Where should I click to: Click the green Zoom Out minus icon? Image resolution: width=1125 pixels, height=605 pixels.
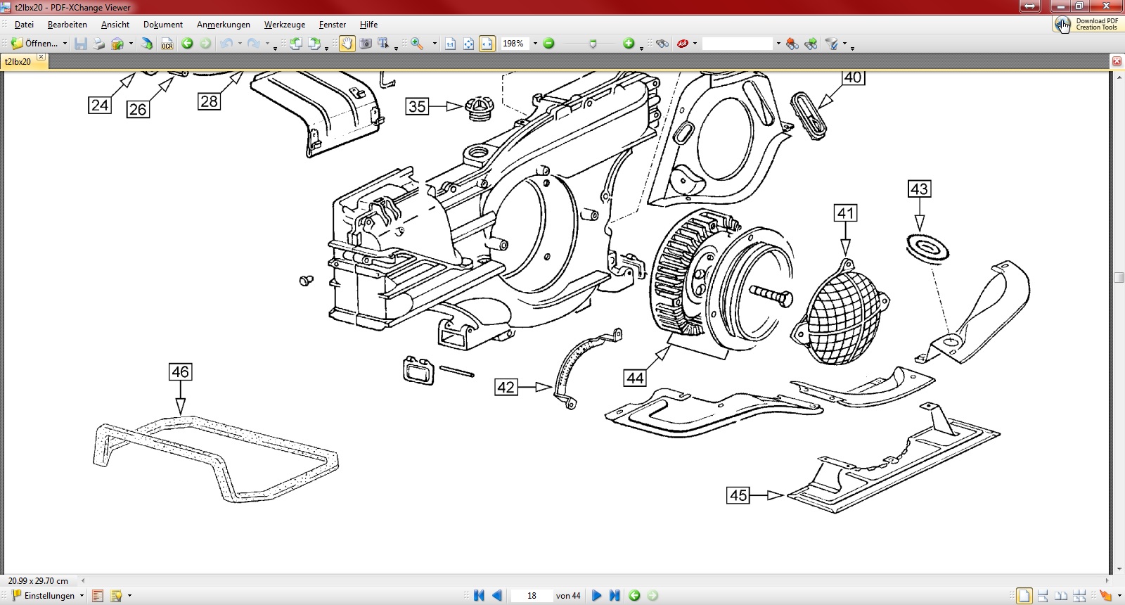pyautogui.click(x=549, y=44)
